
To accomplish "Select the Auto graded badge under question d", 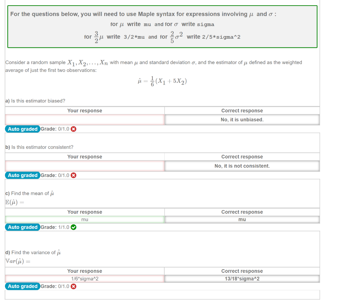I will [22, 286].
